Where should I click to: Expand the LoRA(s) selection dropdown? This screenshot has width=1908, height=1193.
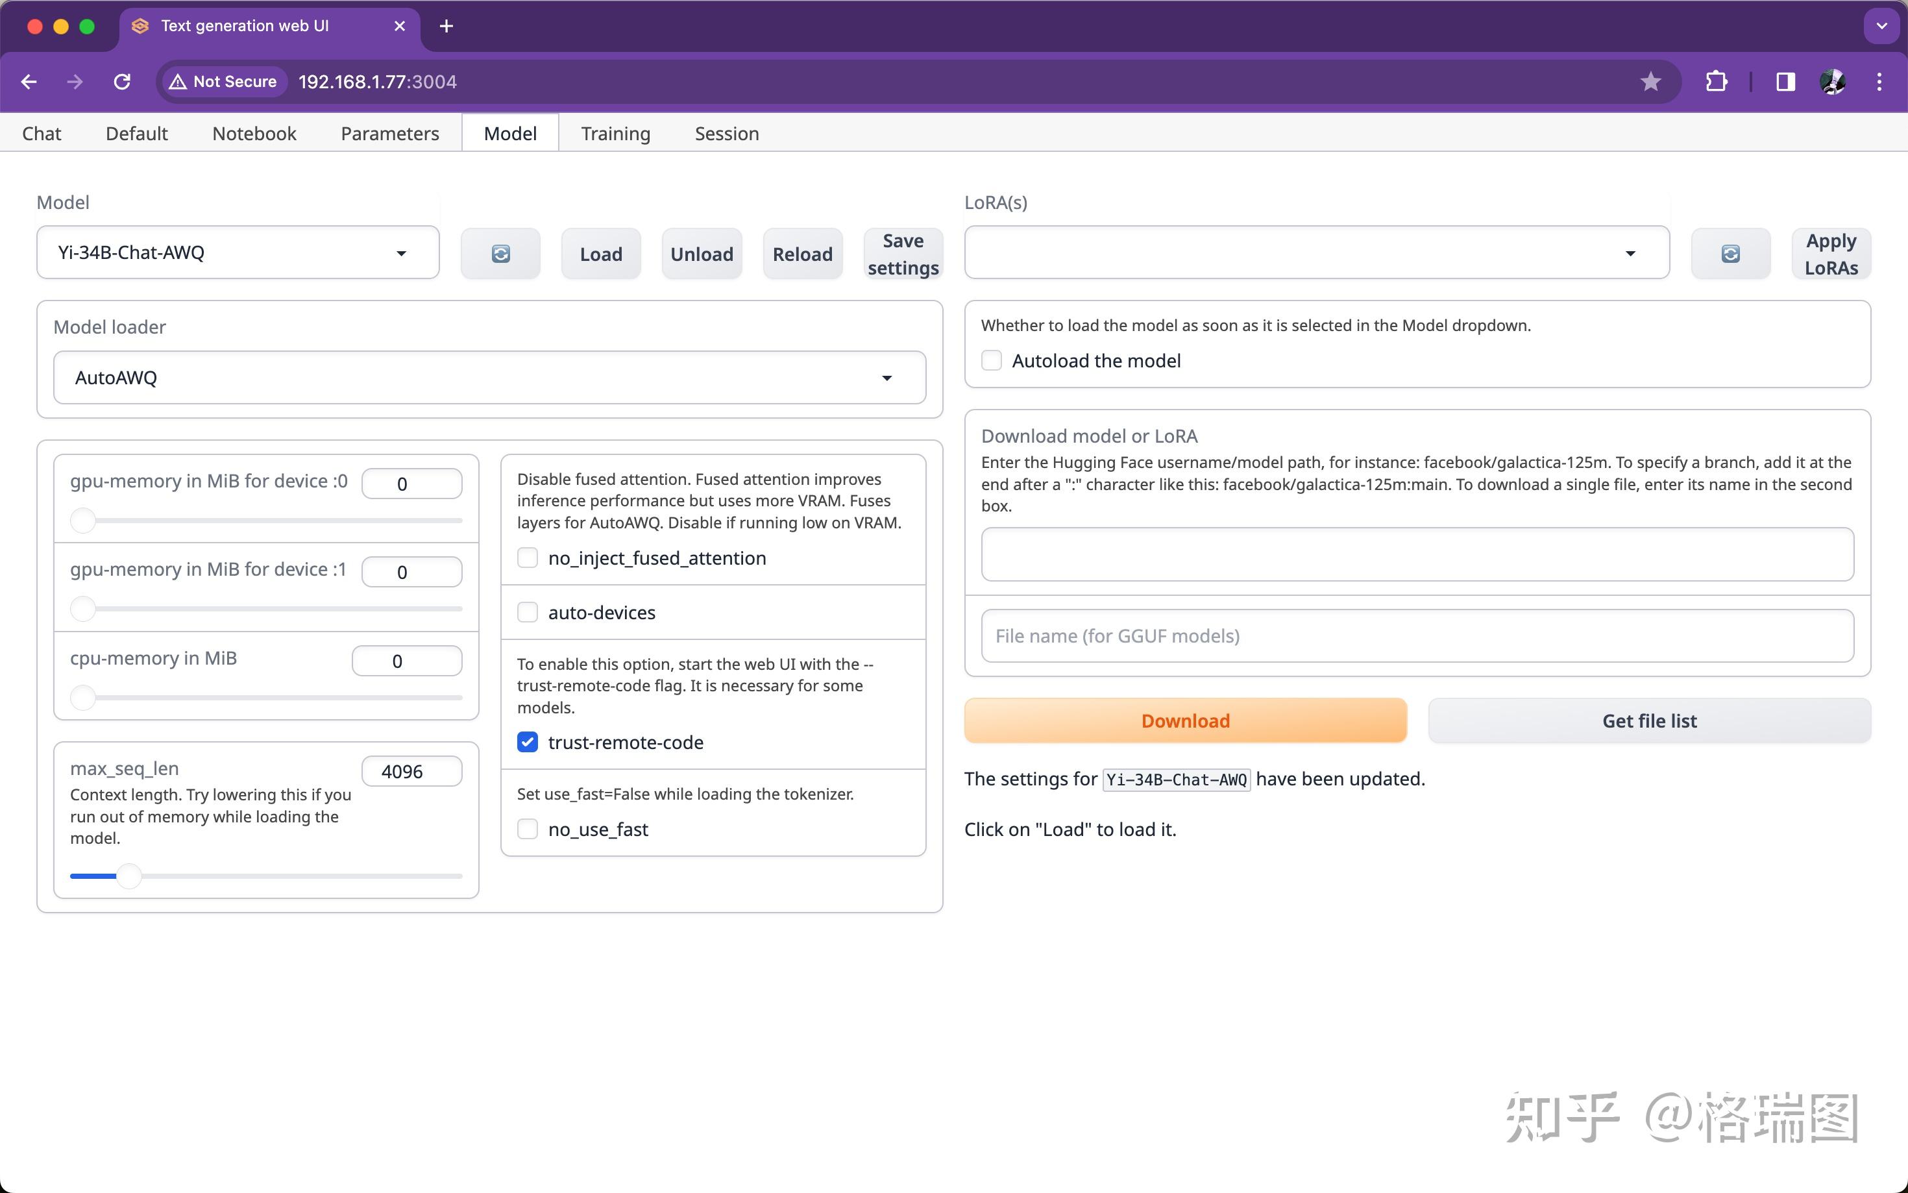[1315, 252]
